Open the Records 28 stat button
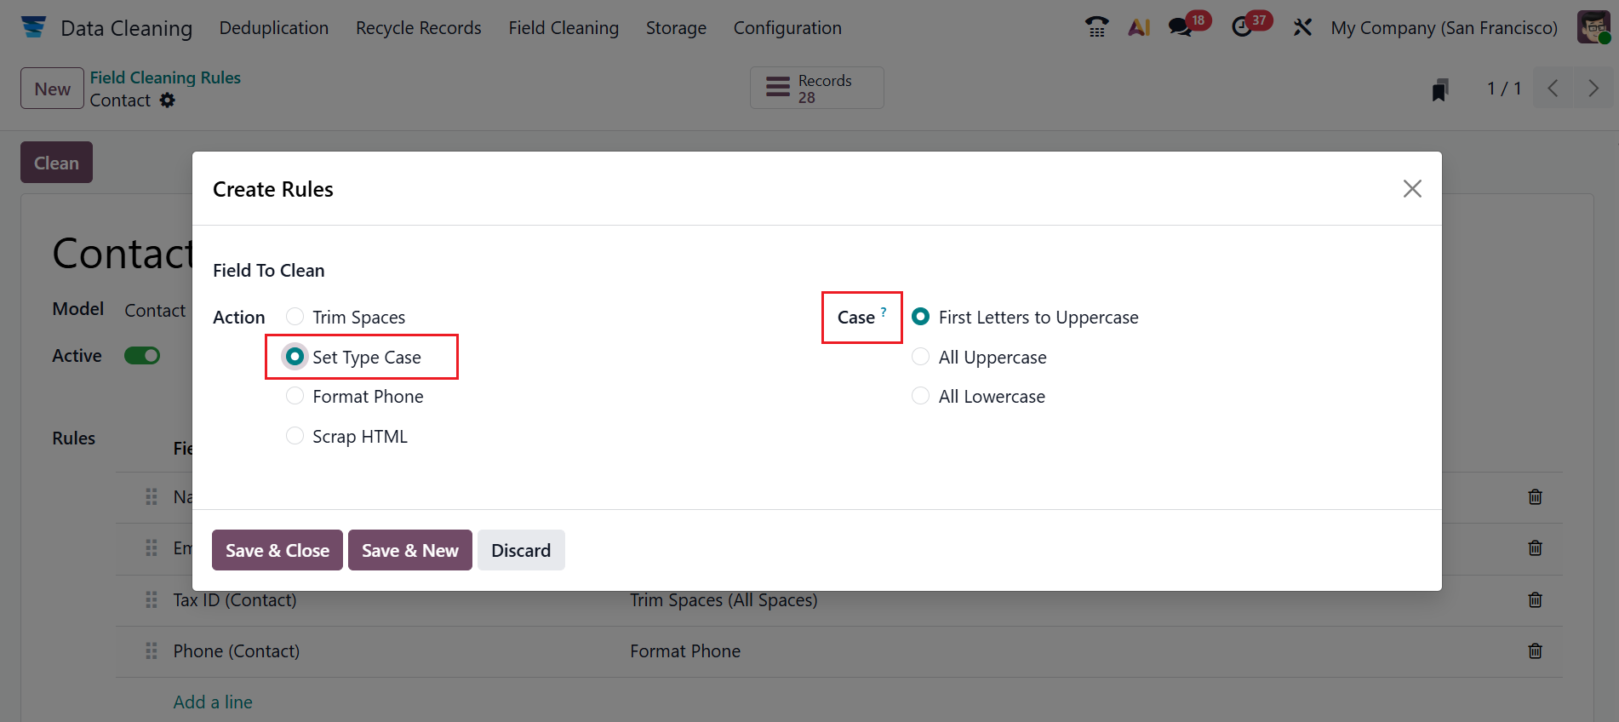Image resolution: width=1619 pixels, height=722 pixels. coord(816,89)
